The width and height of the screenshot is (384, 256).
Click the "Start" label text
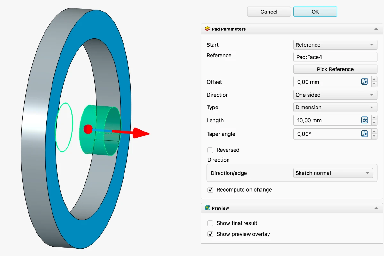213,45
